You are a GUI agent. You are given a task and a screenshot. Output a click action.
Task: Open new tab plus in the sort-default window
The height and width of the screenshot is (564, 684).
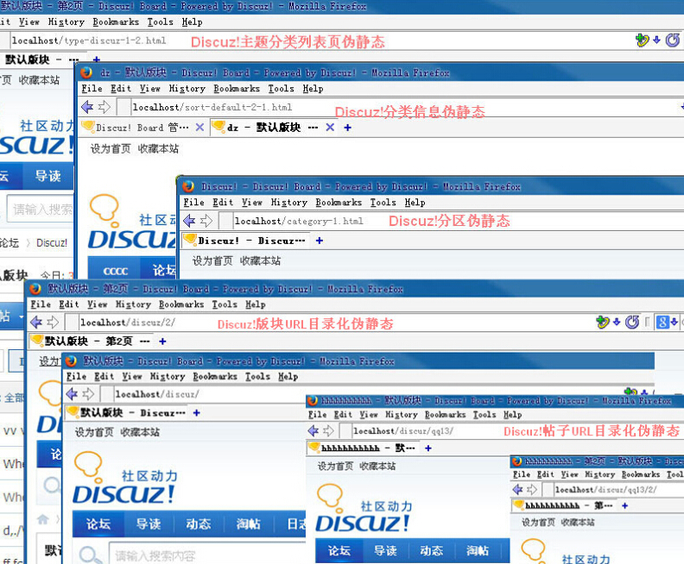pyautogui.click(x=347, y=128)
